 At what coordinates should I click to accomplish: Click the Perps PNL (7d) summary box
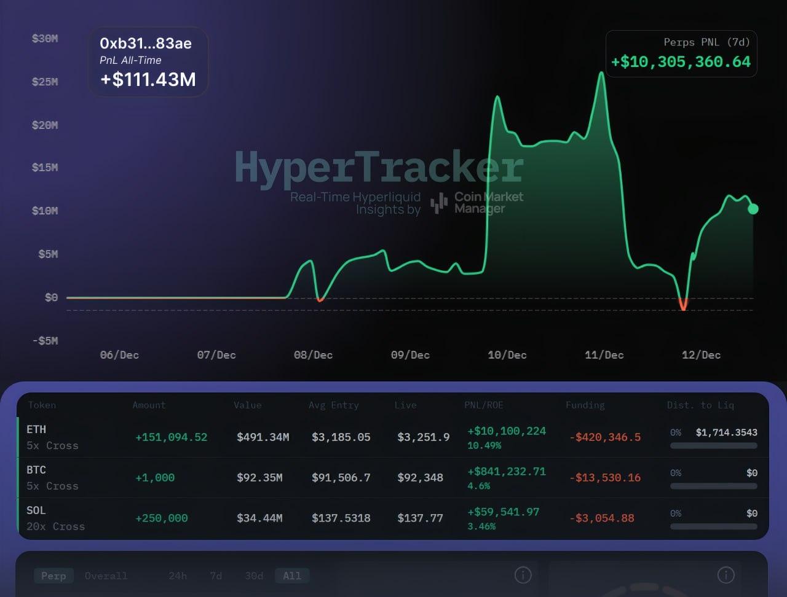coord(681,54)
